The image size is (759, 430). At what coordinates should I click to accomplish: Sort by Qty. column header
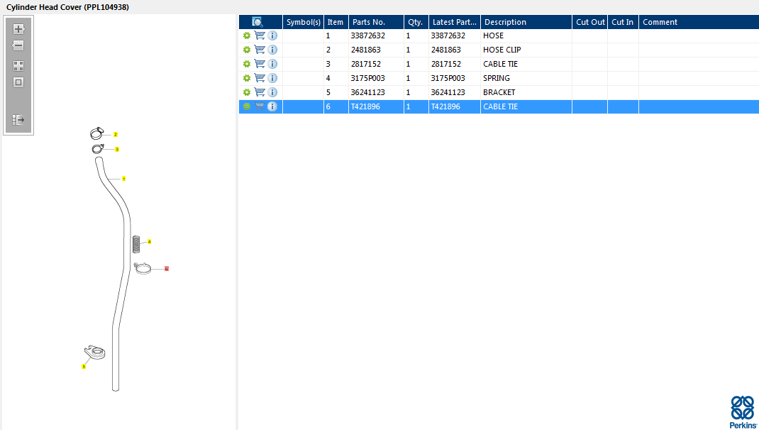[416, 22]
